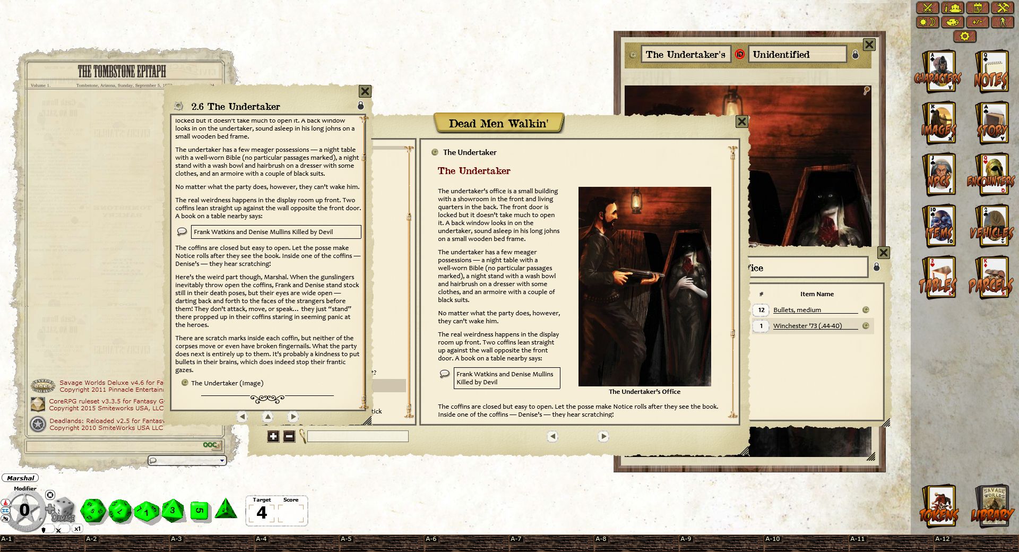This screenshot has width=1019, height=552.
Task: Open the Characters card in sidebar
Action: click(938, 73)
